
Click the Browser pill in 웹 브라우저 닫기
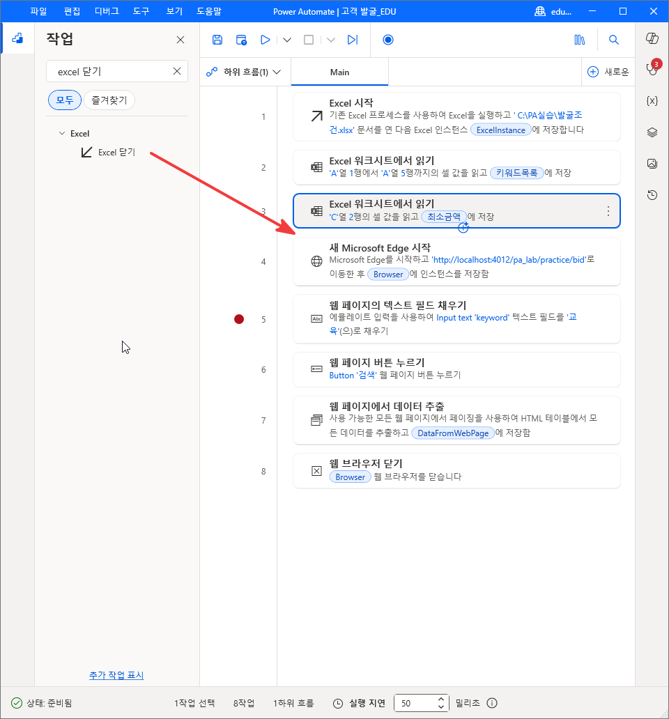351,477
